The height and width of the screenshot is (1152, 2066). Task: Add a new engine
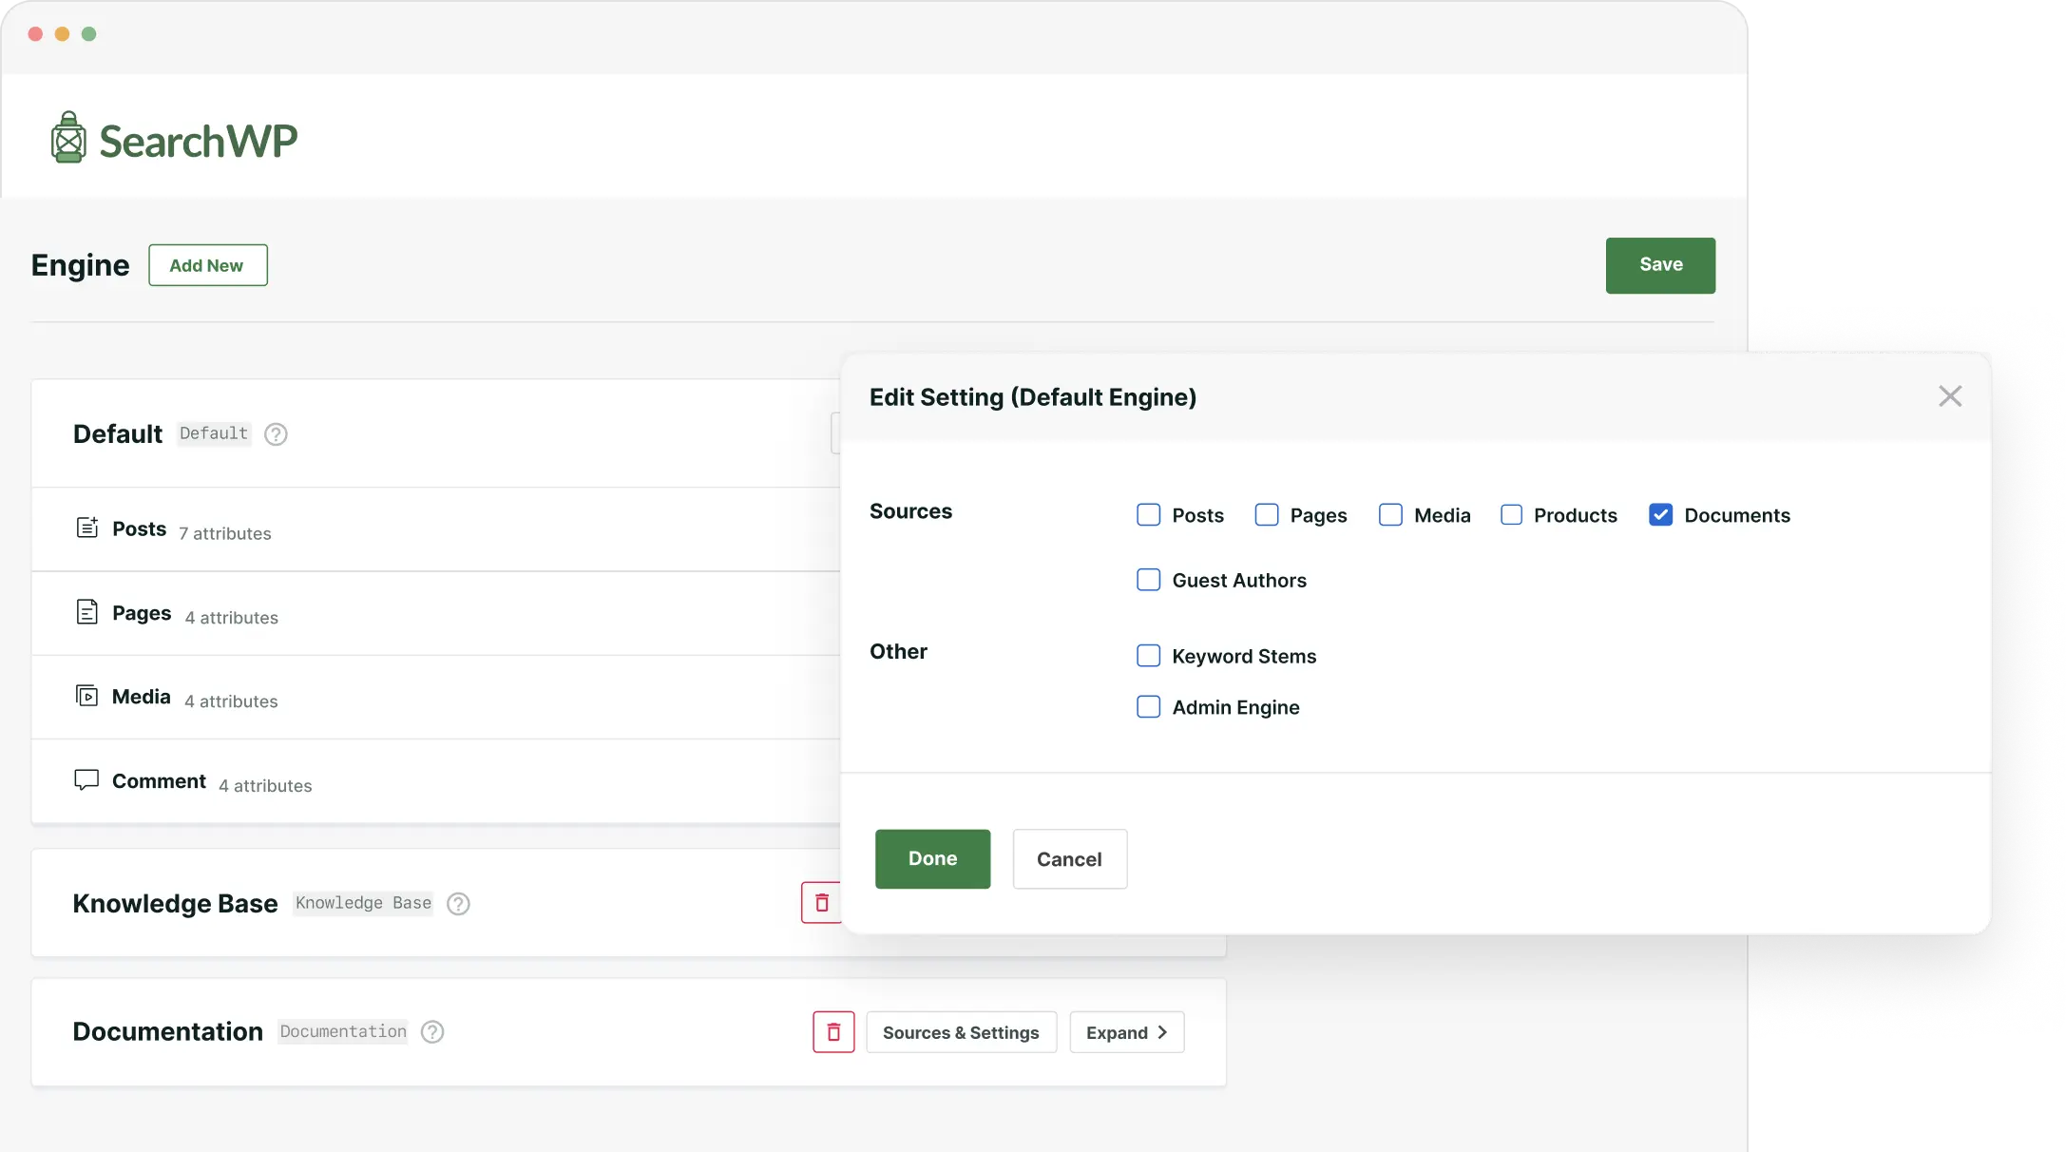(x=207, y=265)
